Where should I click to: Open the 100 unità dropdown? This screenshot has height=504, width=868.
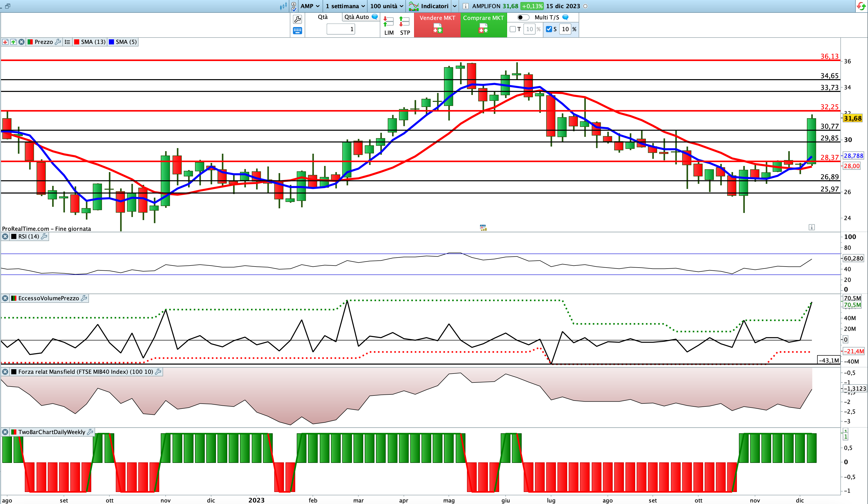pos(386,6)
